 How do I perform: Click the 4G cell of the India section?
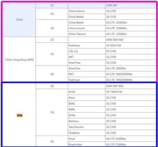click(52, 141)
